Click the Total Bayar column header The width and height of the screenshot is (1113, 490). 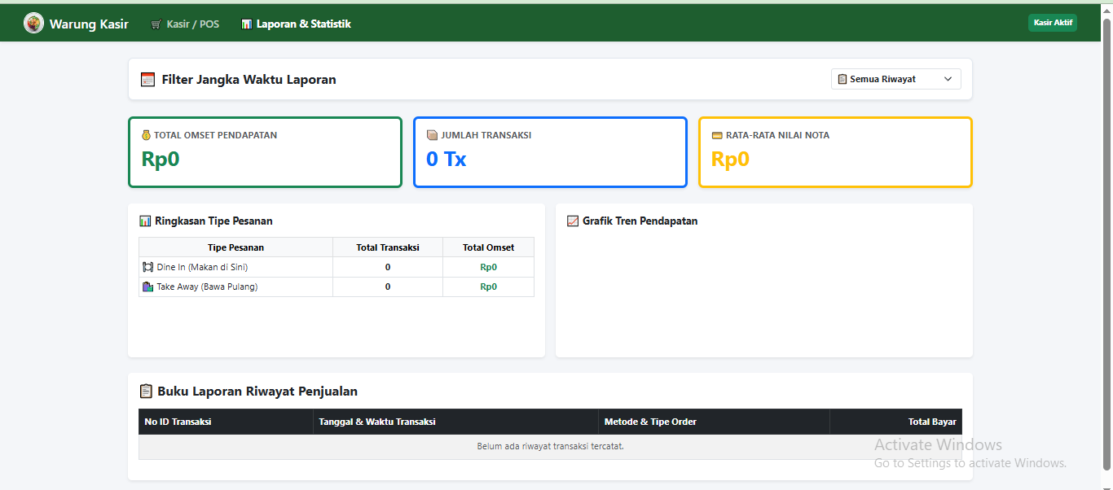coord(932,422)
